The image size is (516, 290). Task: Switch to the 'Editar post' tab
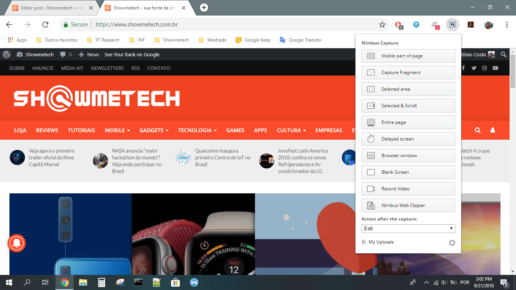52,8
